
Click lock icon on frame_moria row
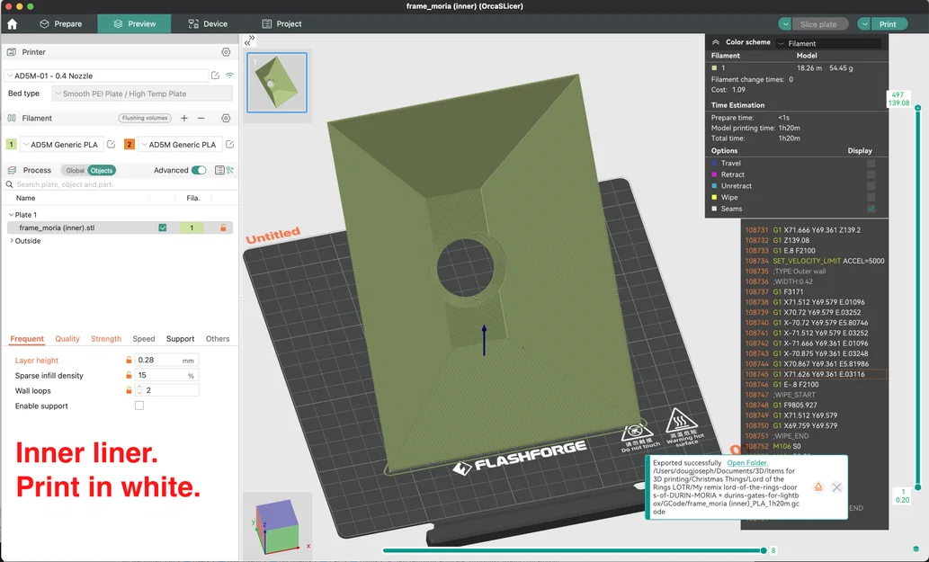(x=223, y=227)
